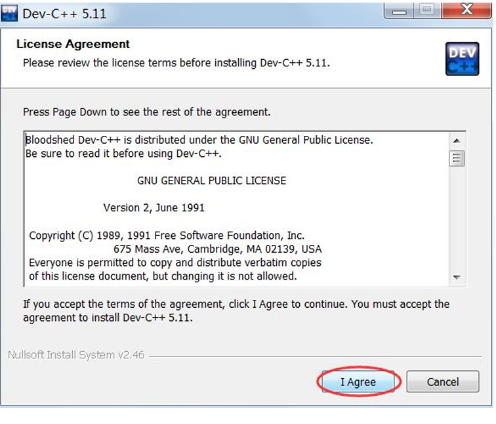Open the title bar Dev-C++ app icon
Viewport: 496px width, 424px height.
pyautogui.click(x=9, y=12)
